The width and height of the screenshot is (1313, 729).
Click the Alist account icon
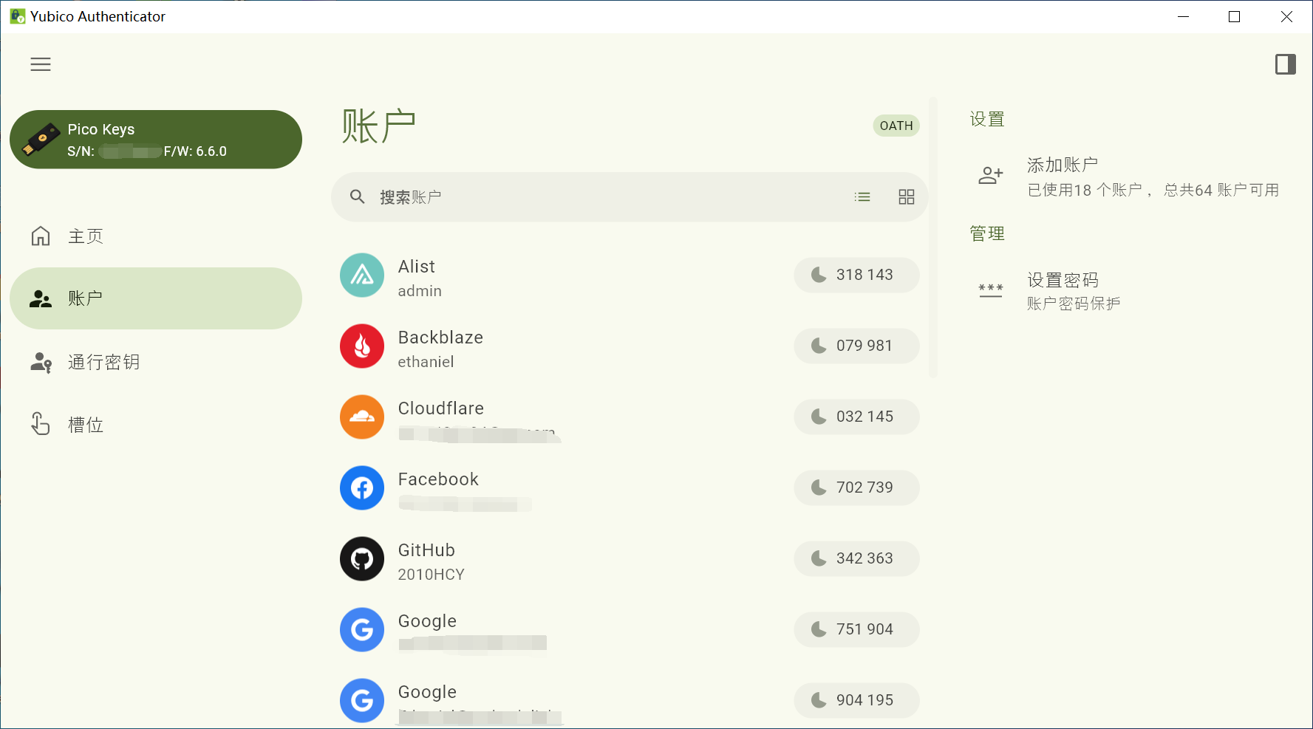(362, 275)
